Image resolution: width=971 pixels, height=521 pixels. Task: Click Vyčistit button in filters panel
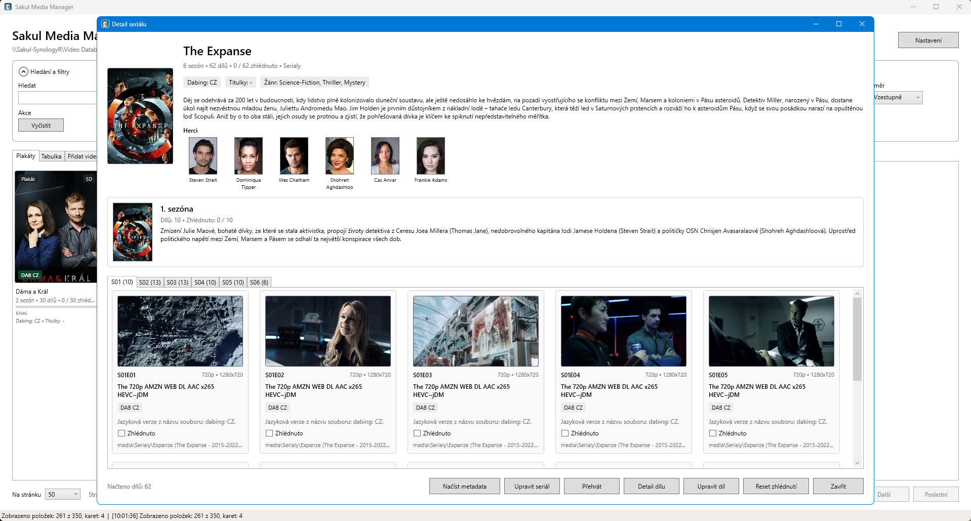[x=41, y=126]
